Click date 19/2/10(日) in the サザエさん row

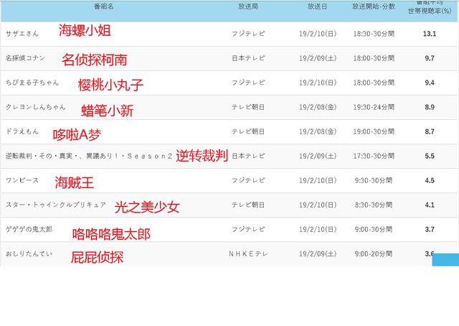coord(318,34)
